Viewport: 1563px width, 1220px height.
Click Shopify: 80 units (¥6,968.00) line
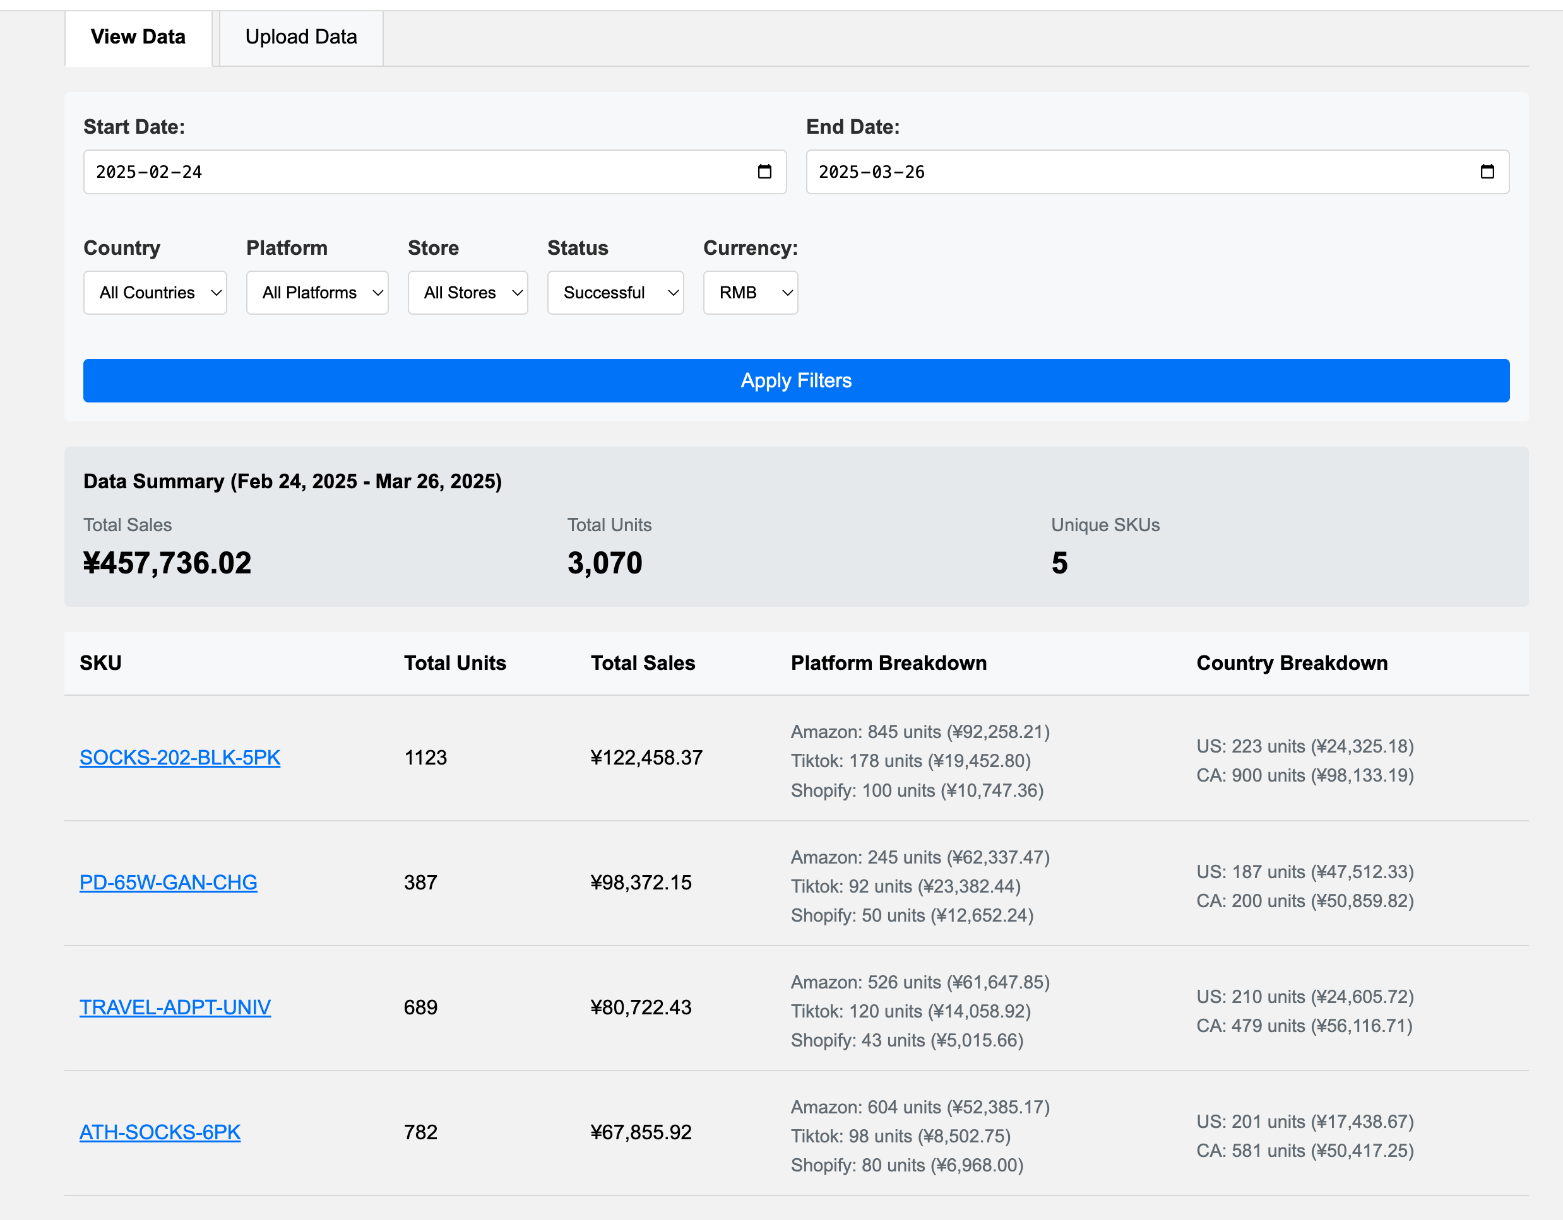[x=908, y=1165]
